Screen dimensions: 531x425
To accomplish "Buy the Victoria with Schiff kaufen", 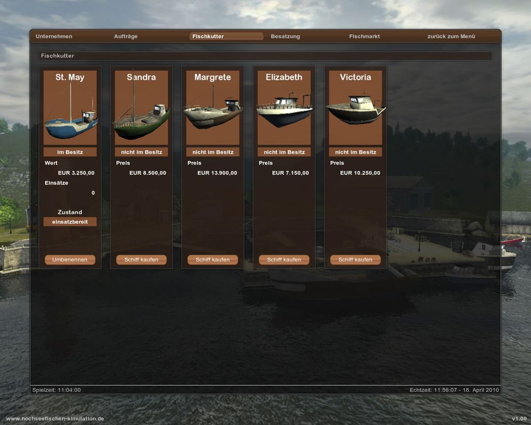I will click(x=356, y=260).
